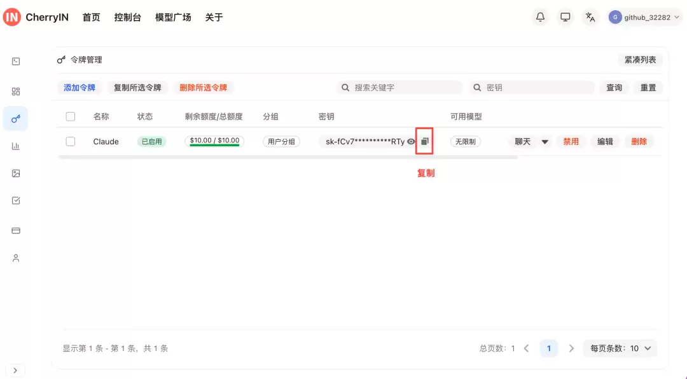Image resolution: width=687 pixels, height=379 pixels.
Task: Click the 重置 button
Action: [648, 88]
